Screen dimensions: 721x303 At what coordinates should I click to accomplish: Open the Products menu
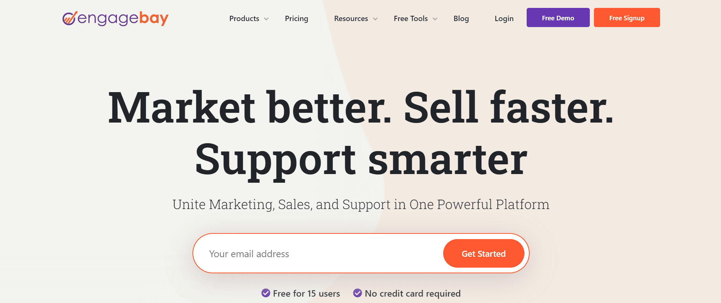(244, 18)
